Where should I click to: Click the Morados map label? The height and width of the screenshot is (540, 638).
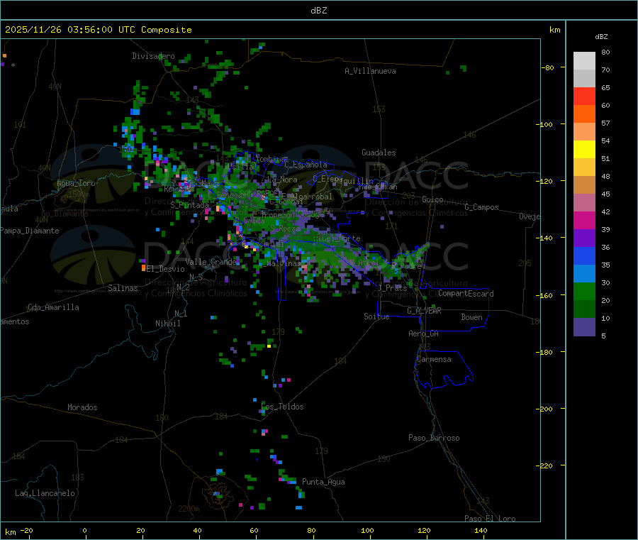click(82, 407)
